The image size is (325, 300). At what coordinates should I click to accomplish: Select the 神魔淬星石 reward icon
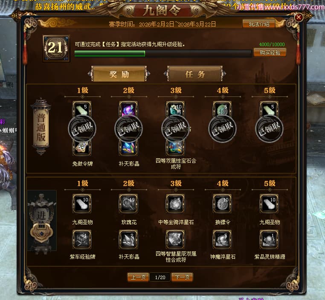pyautogui.click(x=222, y=239)
